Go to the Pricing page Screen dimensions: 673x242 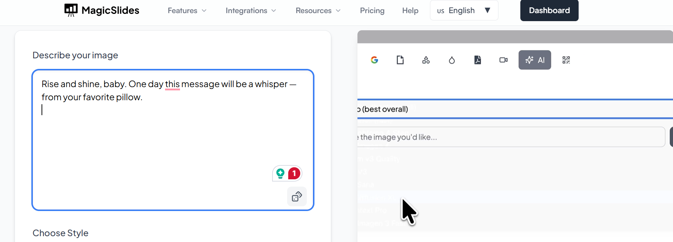point(372,11)
